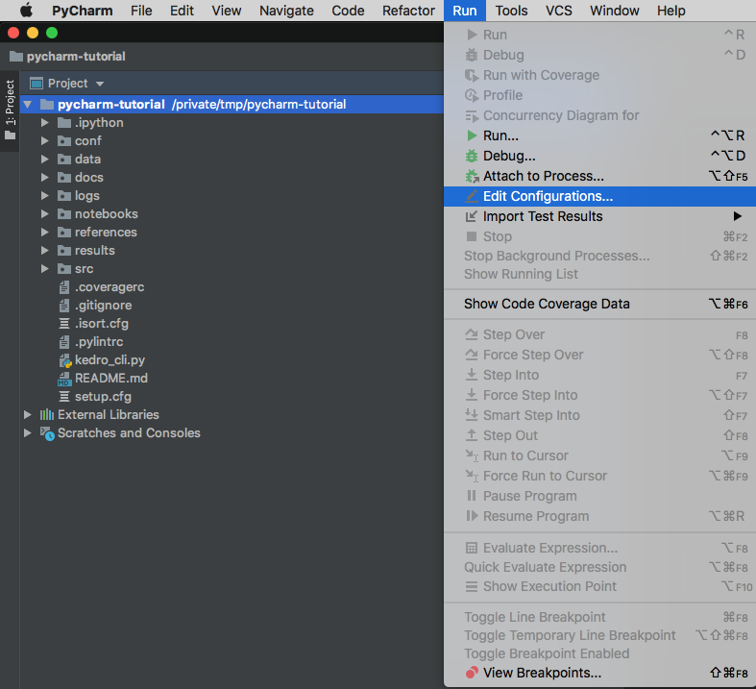Click the Debug... bug icon
Viewport: 756px width, 689px height.
coord(471,156)
